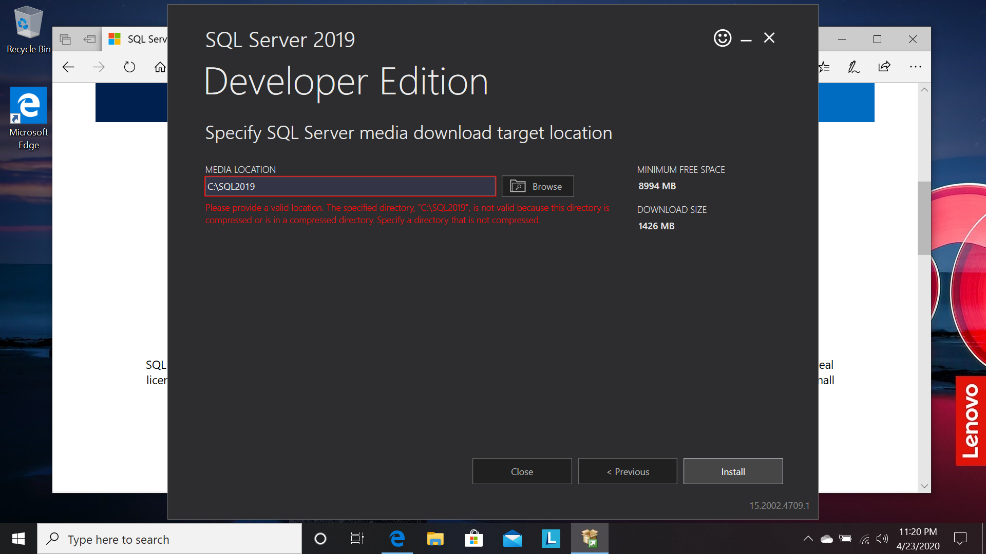Click the Media Location text field
This screenshot has width=986, height=554.
[350, 186]
